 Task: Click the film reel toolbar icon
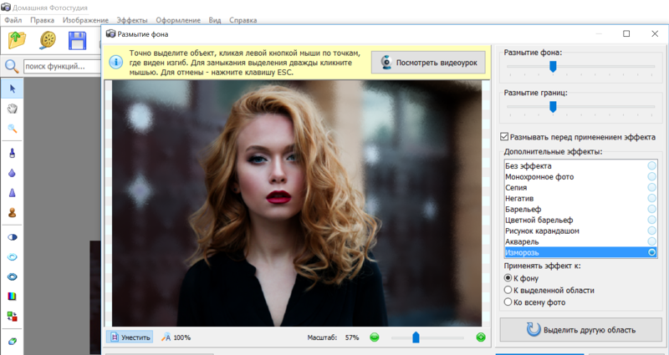48,40
